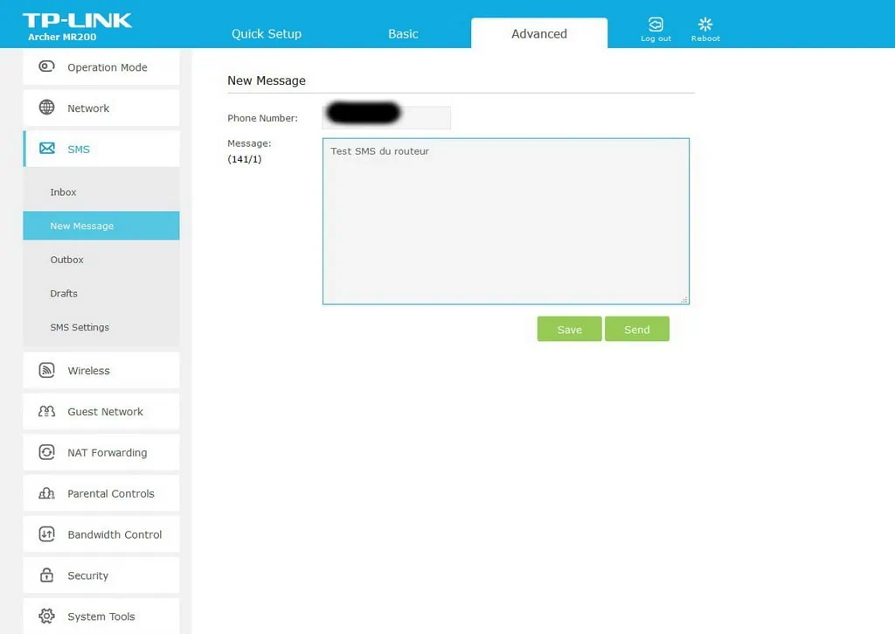Click the Bandwidth Control icon
The height and width of the screenshot is (634, 895).
47,534
